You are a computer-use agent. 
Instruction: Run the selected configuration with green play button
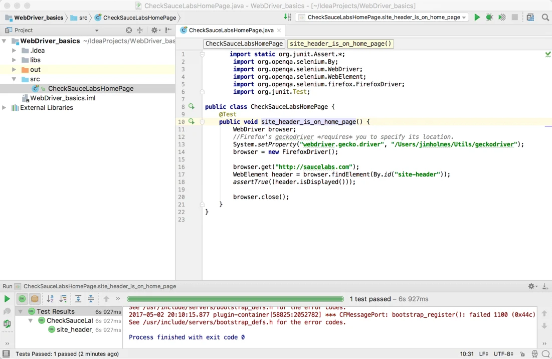pyautogui.click(x=477, y=17)
